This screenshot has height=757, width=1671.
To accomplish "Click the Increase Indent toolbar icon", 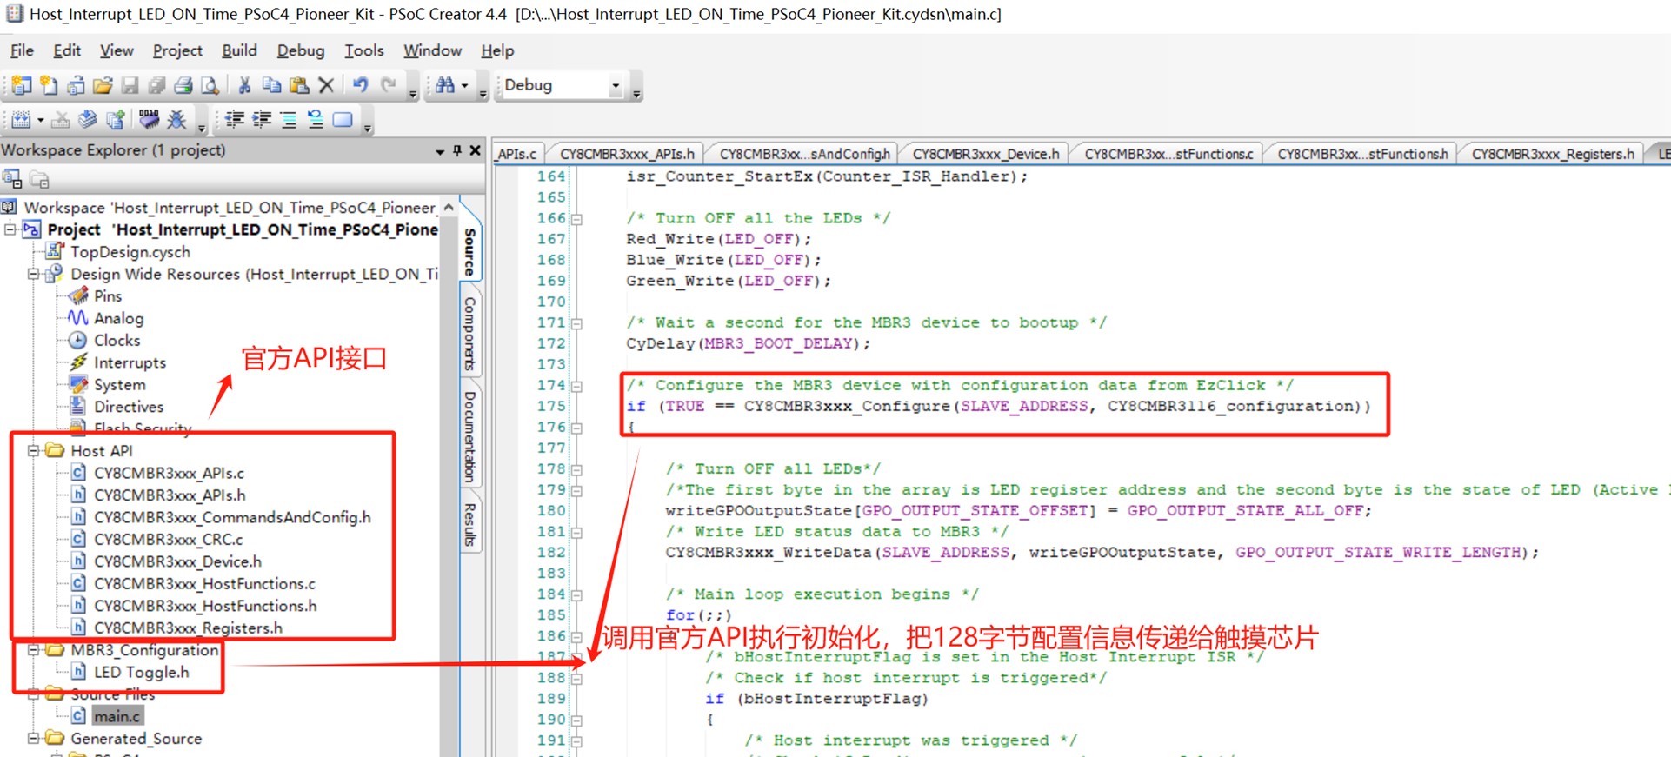I will (262, 120).
